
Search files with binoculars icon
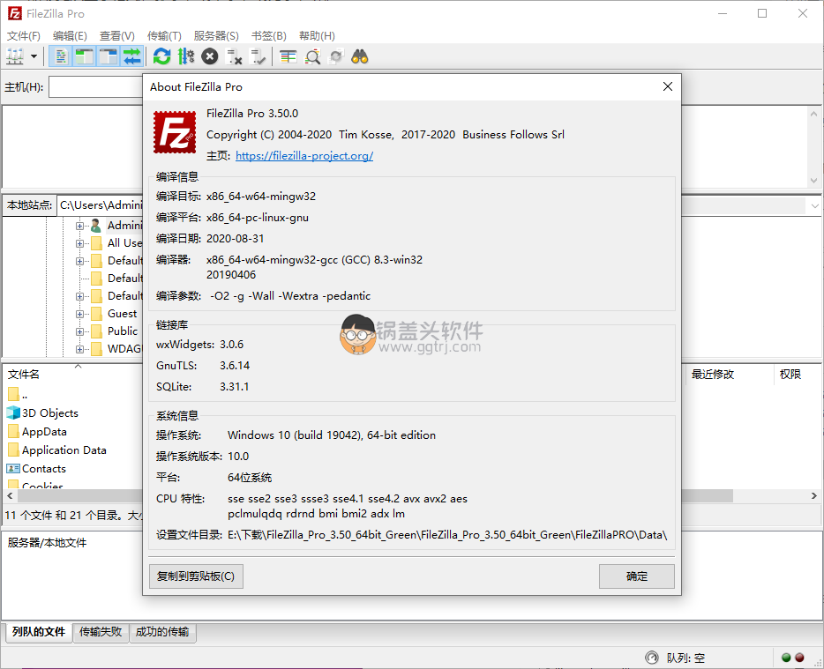tap(359, 56)
